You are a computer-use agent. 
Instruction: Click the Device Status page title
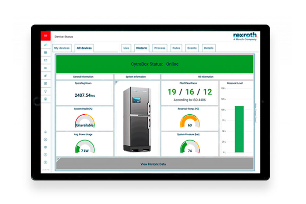pos(64,36)
